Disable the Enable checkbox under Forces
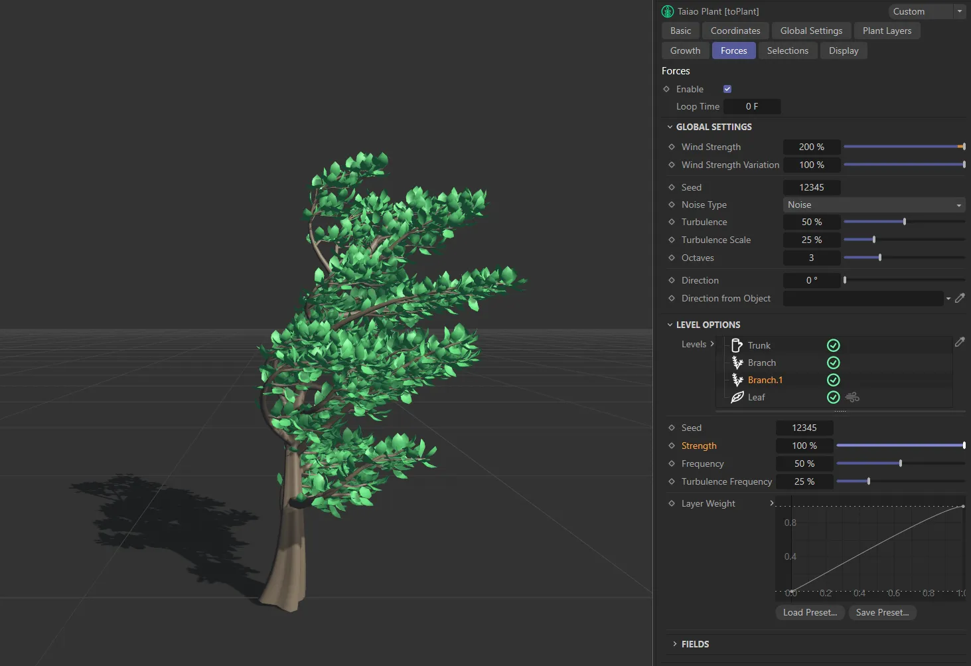Screen dimensions: 971x666 point(727,88)
